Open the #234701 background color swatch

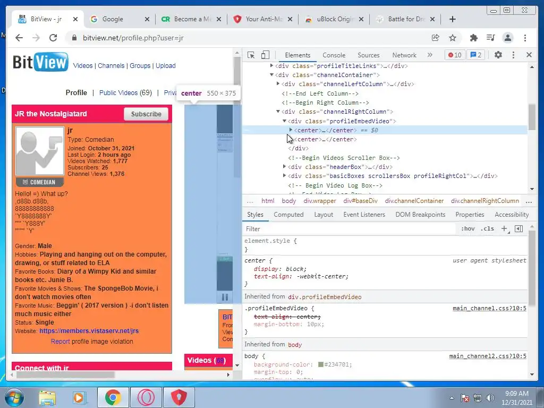(x=321, y=364)
